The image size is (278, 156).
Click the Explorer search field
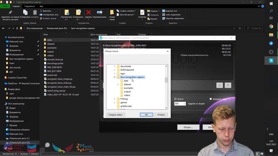pyautogui.click(x=254, y=28)
